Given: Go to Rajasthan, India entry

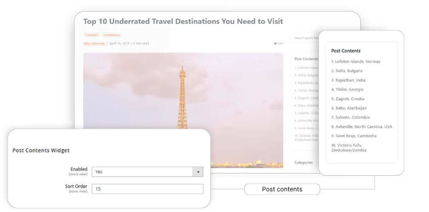Looking at the screenshot, I should pyautogui.click(x=348, y=80).
